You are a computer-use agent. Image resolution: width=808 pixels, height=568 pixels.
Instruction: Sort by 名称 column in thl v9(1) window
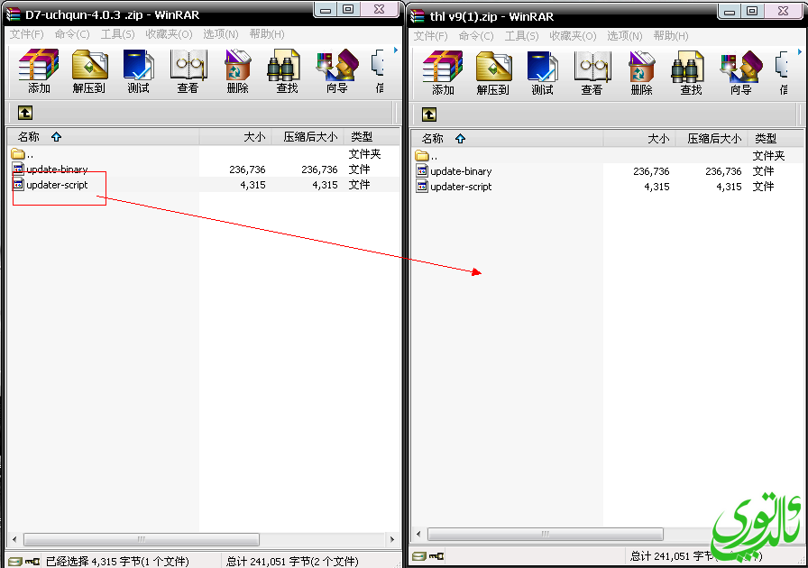[507, 139]
